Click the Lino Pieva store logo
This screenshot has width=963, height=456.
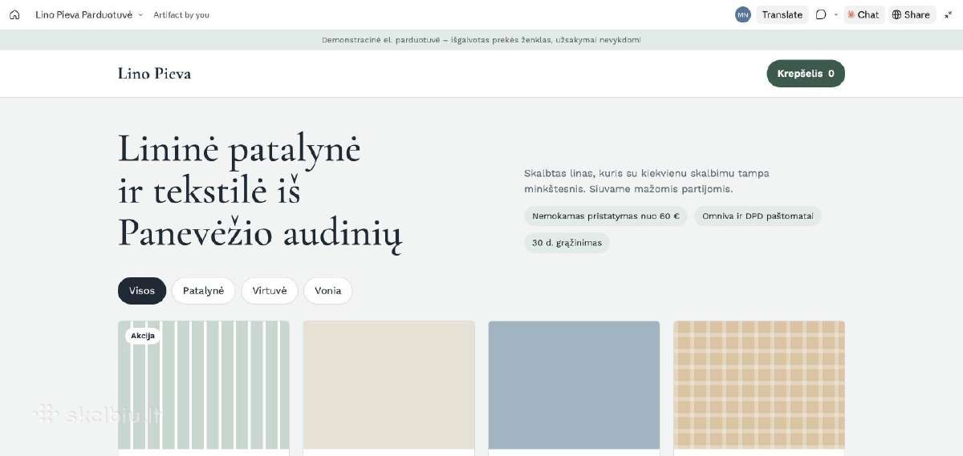[x=154, y=74]
